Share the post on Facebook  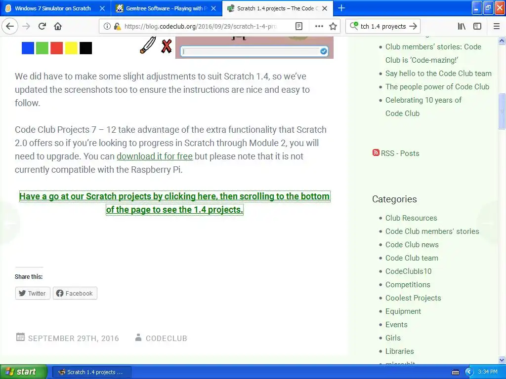click(75, 293)
